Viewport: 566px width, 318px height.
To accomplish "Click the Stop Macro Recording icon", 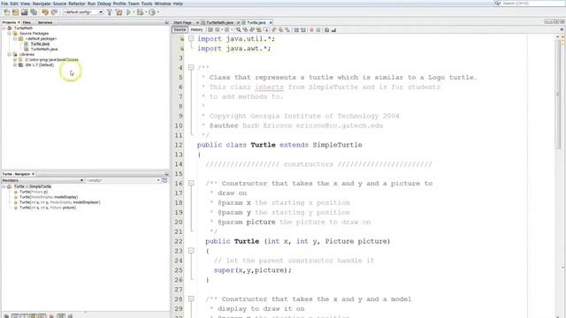I will [318, 30].
